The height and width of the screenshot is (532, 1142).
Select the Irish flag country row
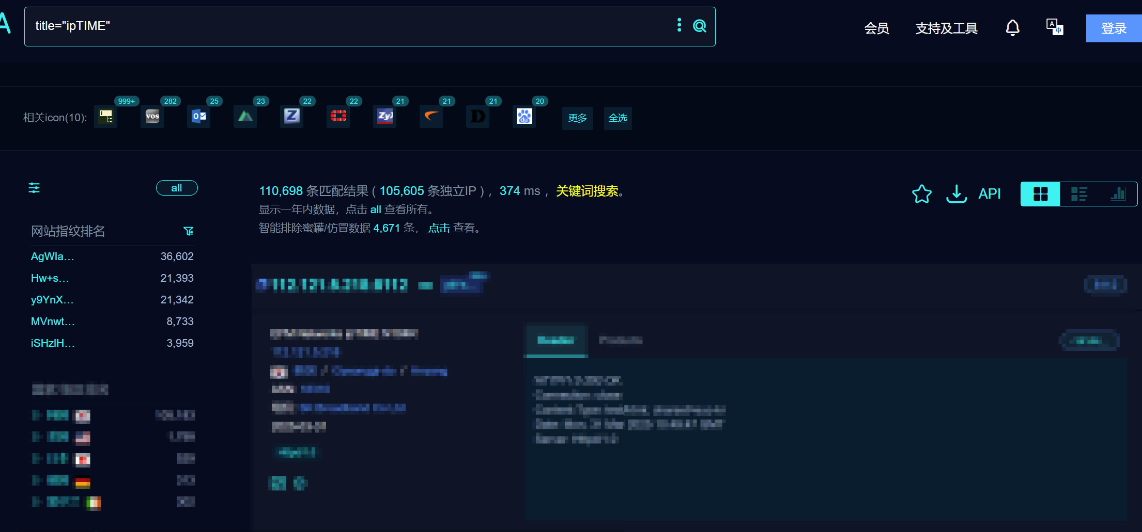(x=113, y=503)
